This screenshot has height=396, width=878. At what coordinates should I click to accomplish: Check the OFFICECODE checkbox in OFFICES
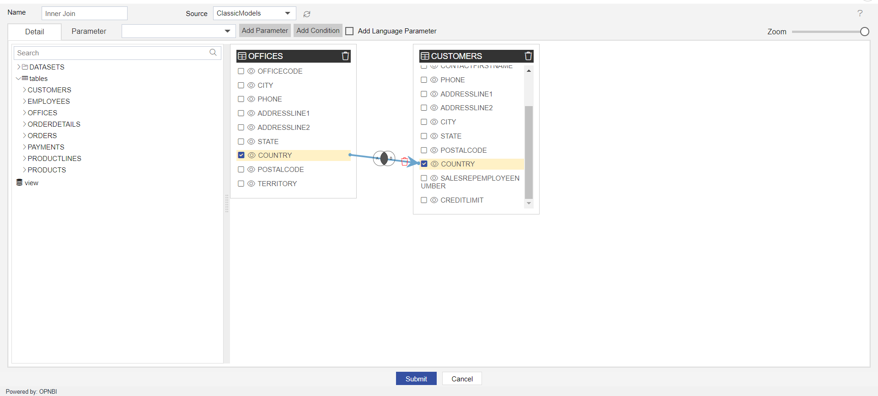click(241, 71)
